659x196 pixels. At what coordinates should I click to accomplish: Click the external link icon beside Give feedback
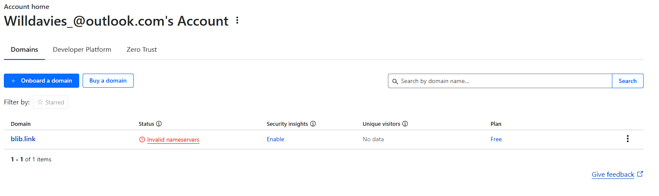tap(640, 174)
